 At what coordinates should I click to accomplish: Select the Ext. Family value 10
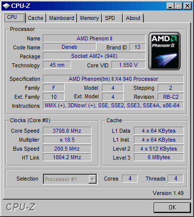[x=54, y=97]
